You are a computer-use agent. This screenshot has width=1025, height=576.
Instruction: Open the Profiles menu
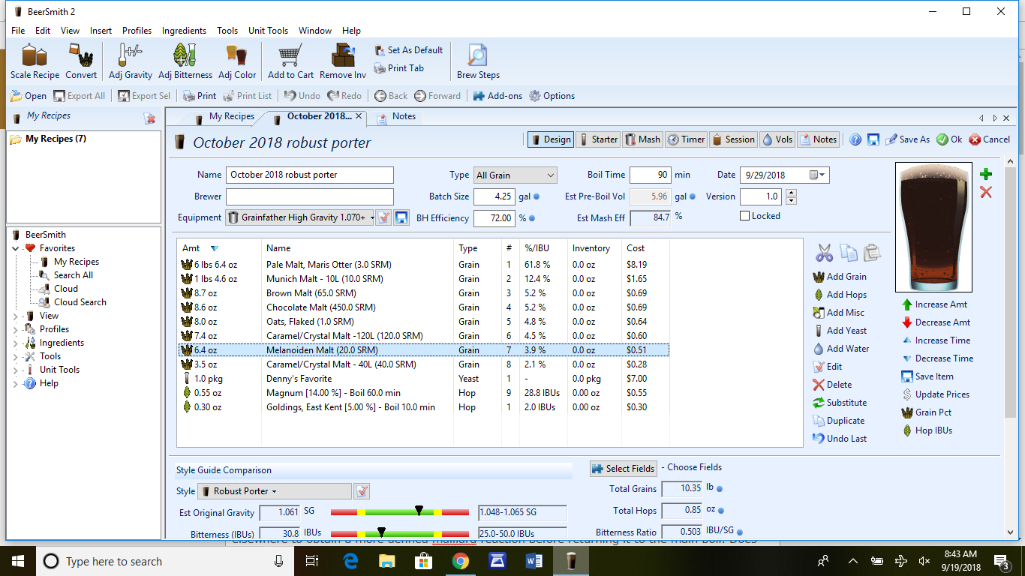137,31
